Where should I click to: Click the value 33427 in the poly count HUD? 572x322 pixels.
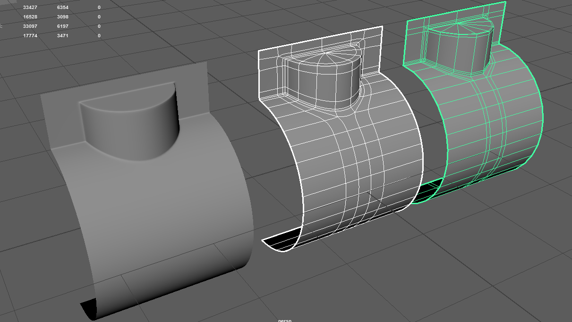(30, 8)
